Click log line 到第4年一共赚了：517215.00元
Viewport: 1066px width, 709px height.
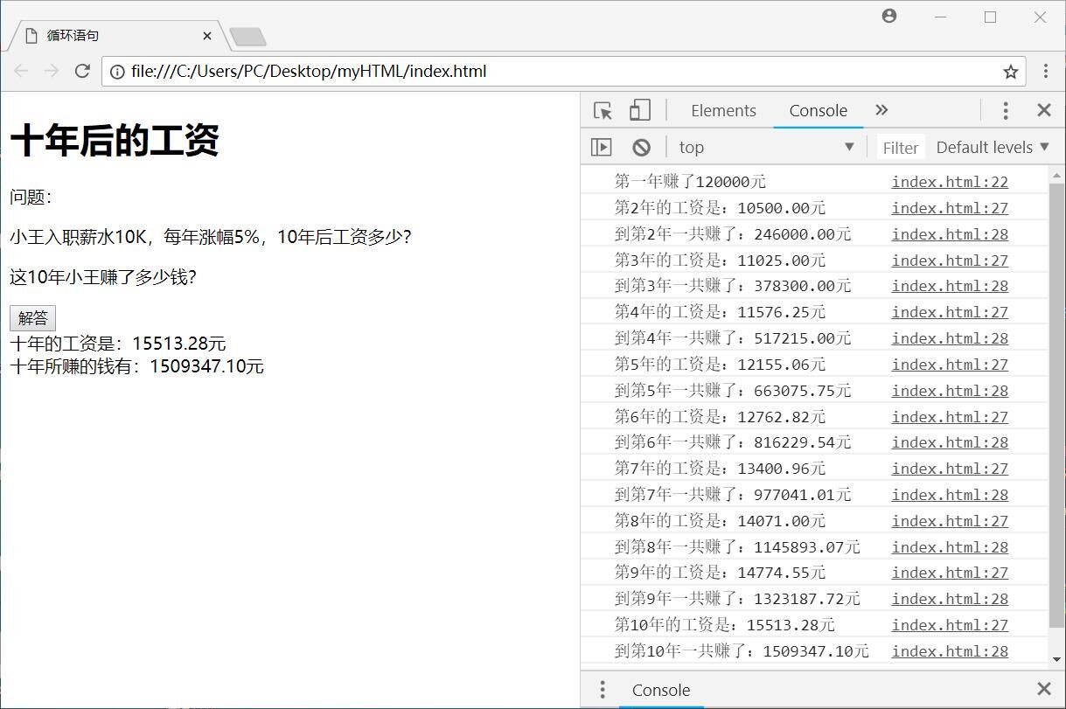[x=733, y=338]
